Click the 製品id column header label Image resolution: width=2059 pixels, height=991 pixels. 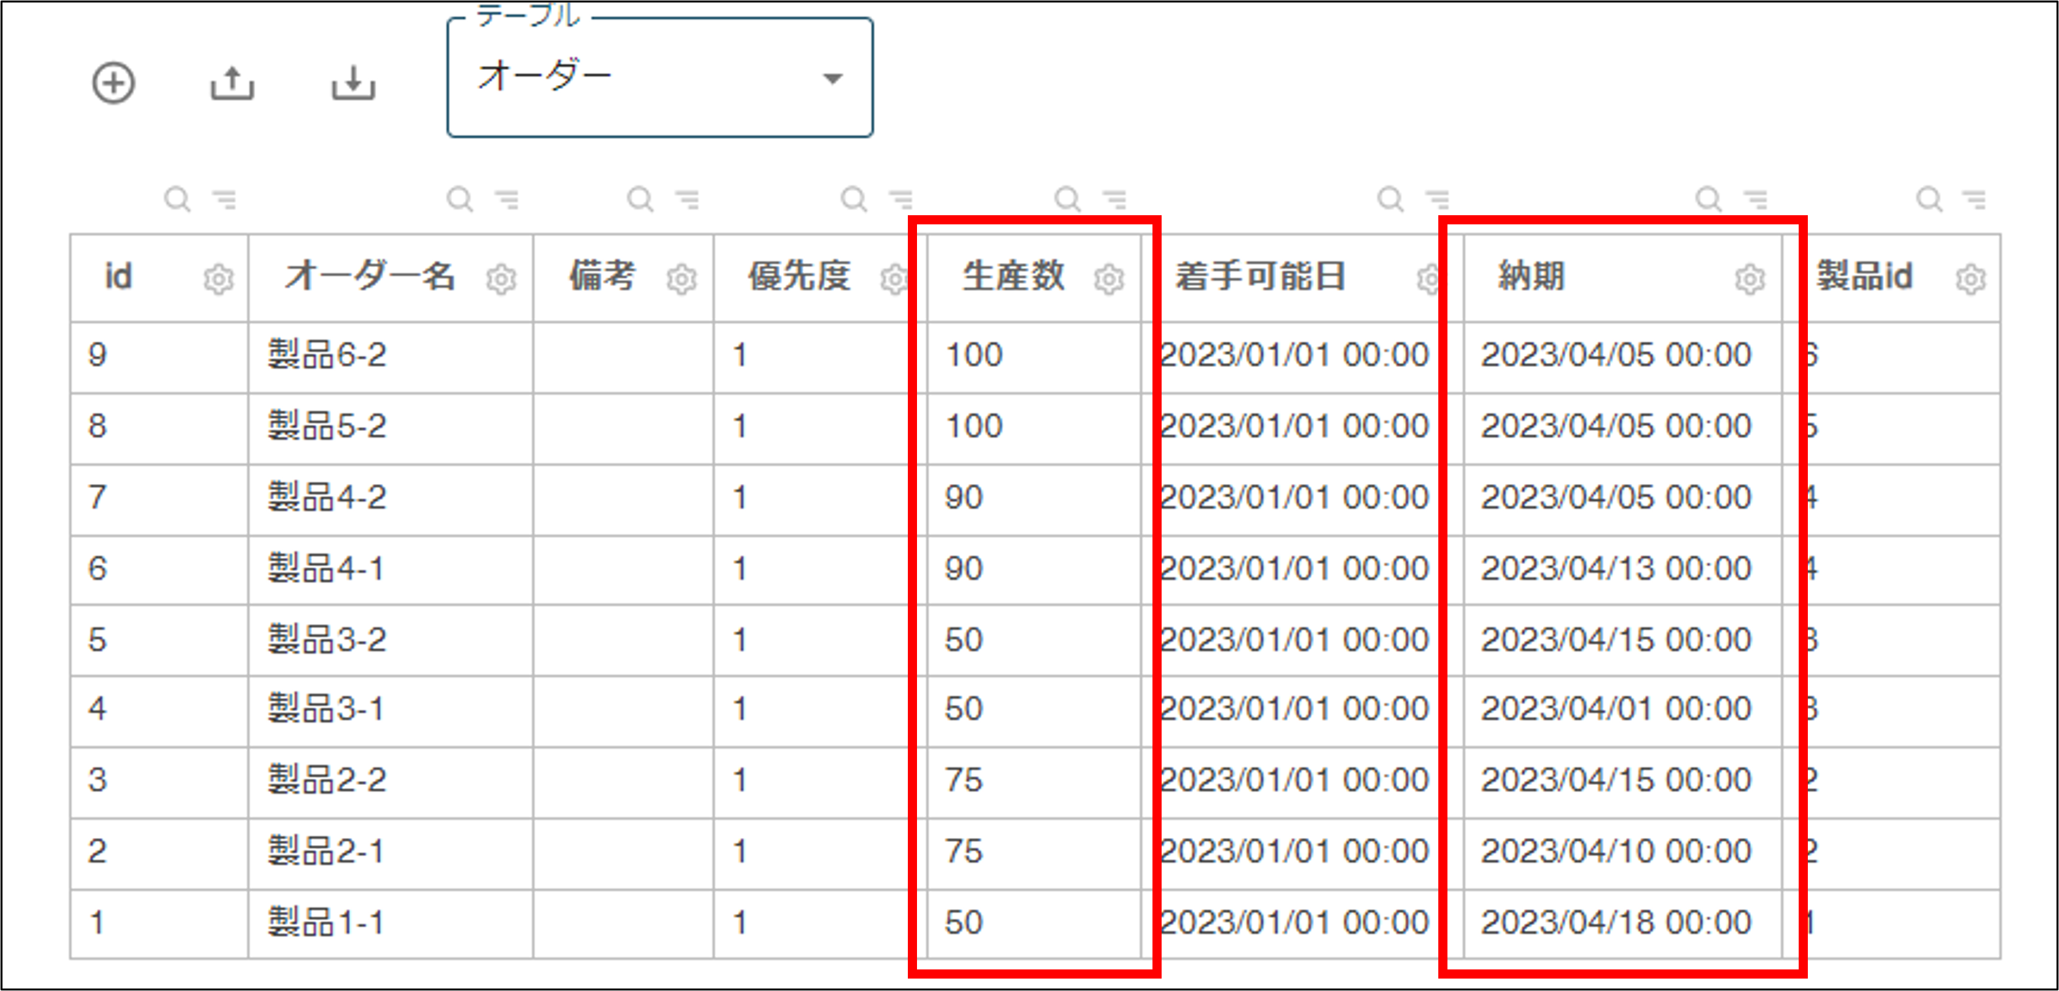[1864, 277]
